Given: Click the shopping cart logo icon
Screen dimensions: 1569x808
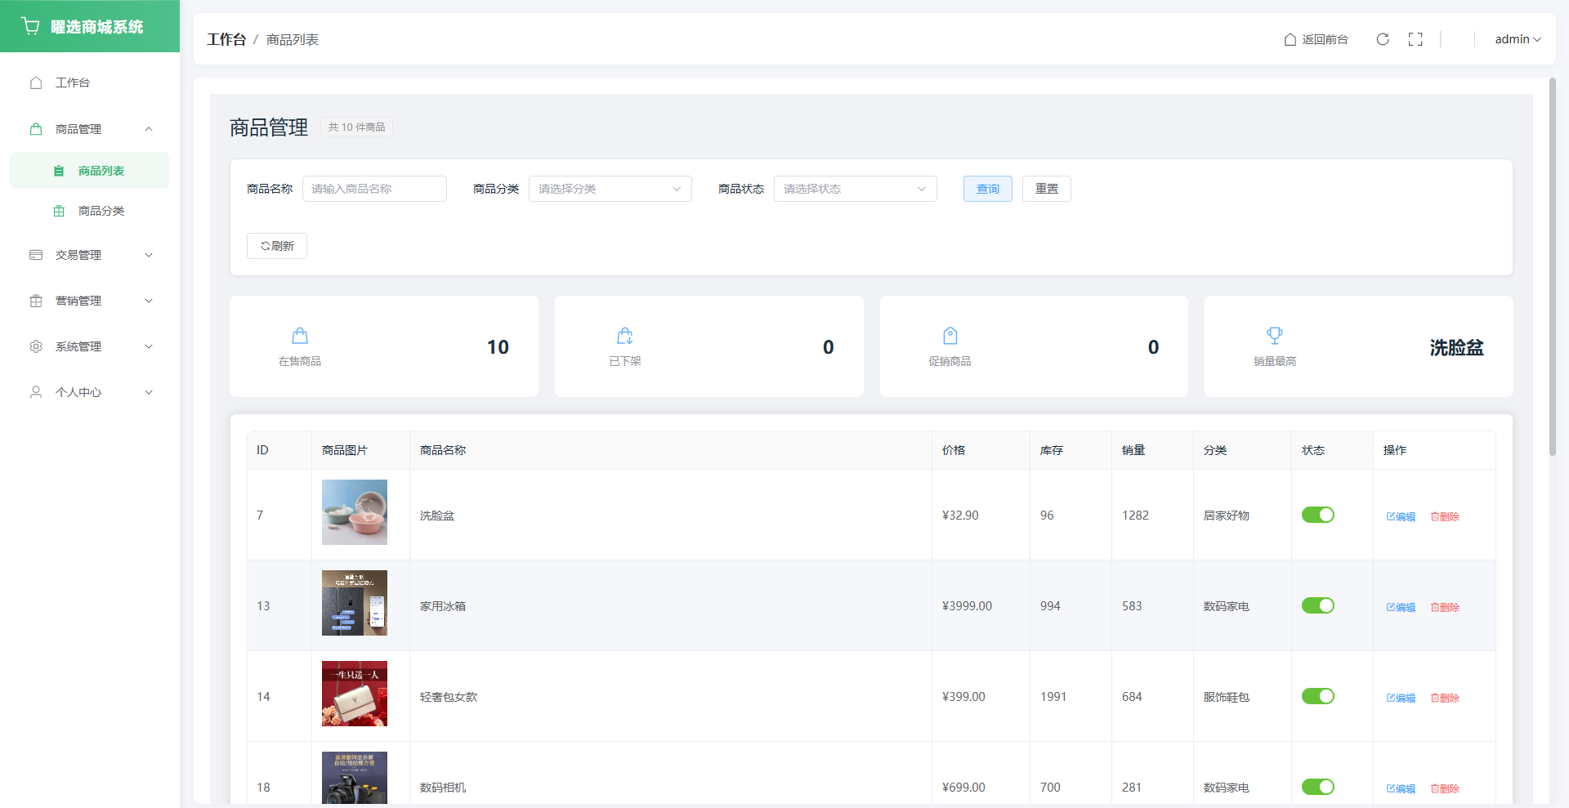Looking at the screenshot, I should 31,26.
